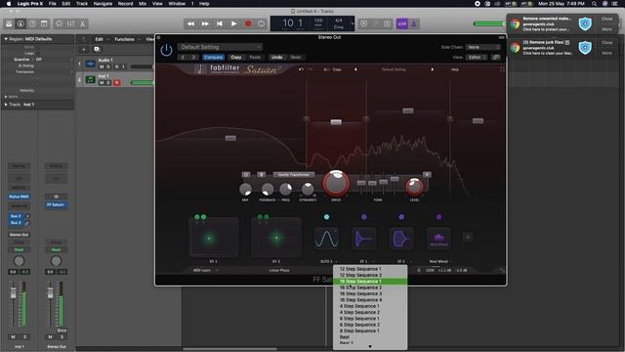Open the MIDI Learn dropdown

pyautogui.click(x=205, y=270)
